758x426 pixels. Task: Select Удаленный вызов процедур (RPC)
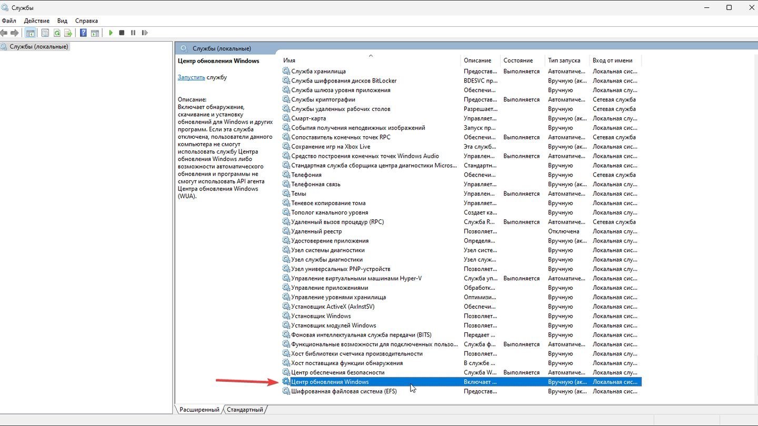(x=462, y=222)
